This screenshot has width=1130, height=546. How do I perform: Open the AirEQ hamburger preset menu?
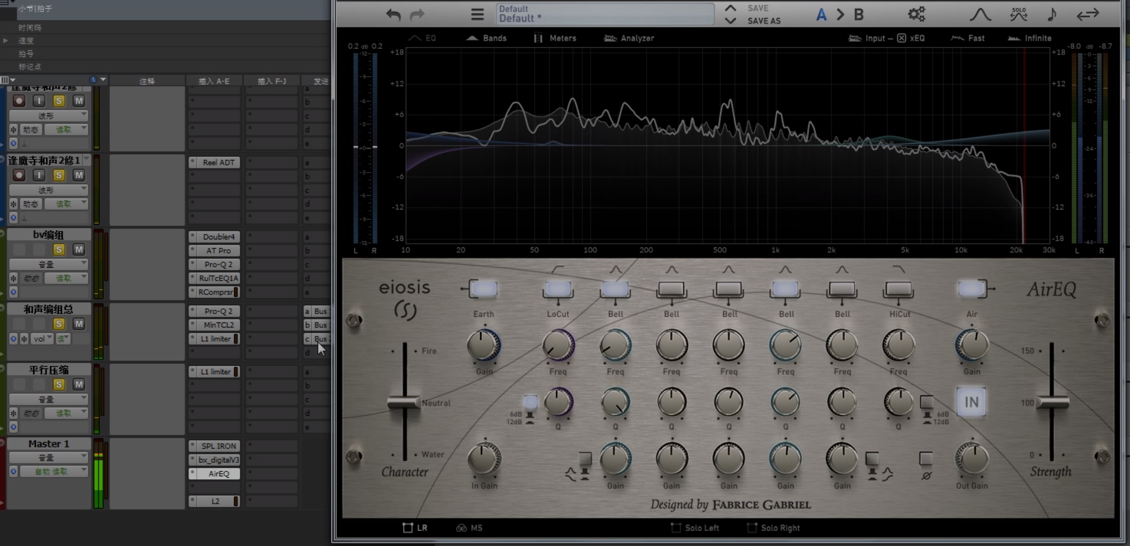(477, 15)
